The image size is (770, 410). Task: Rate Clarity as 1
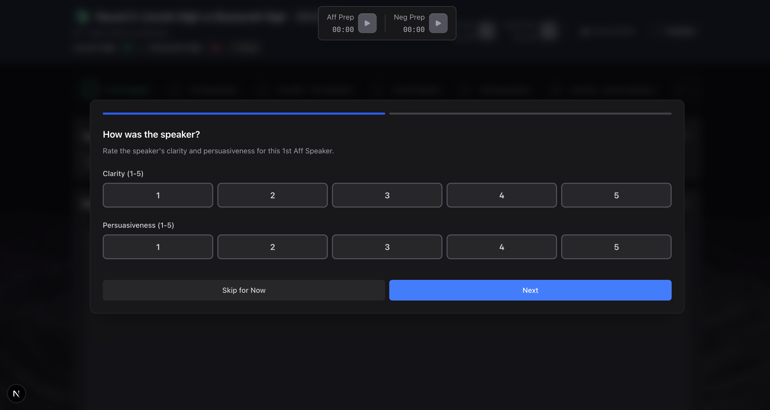pos(158,195)
